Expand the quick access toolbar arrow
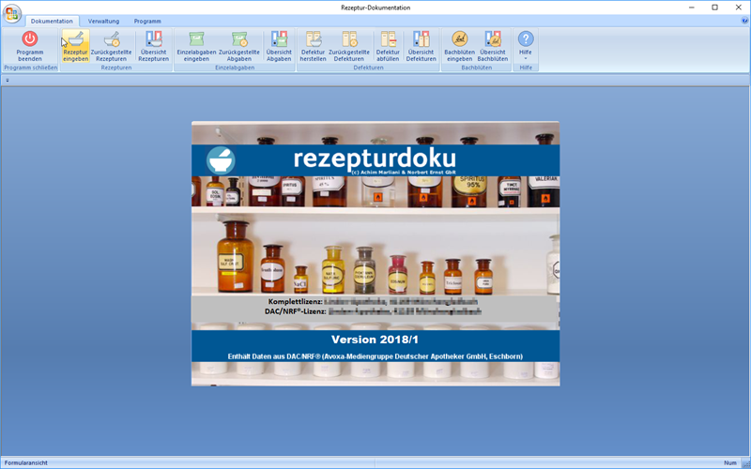Image resolution: width=751 pixels, height=469 pixels. [x=8, y=81]
